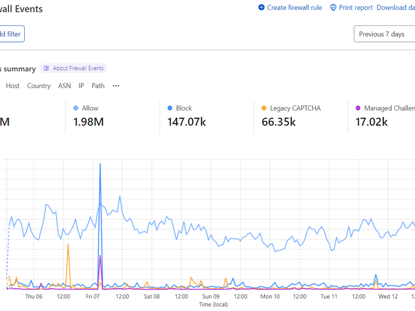415x311 pixels.
Task: Open the Path tab
Action: click(x=98, y=86)
